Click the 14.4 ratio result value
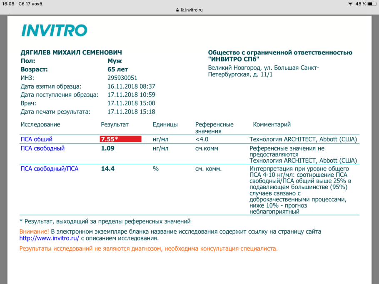Viewport: 379px width, 284px height. (x=108, y=169)
